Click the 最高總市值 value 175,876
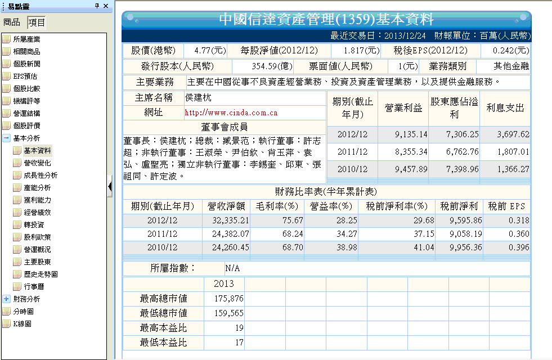 point(229,299)
